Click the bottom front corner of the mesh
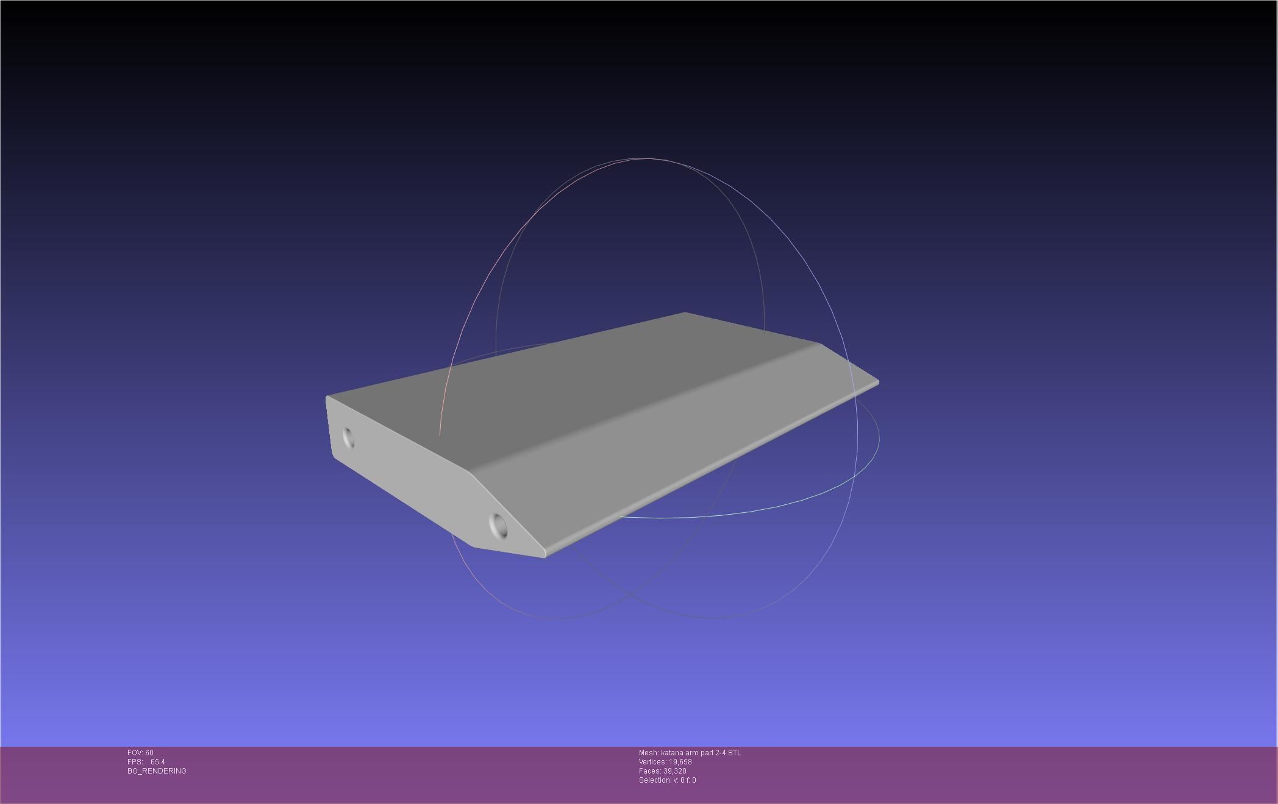1278x804 pixels. [x=544, y=555]
